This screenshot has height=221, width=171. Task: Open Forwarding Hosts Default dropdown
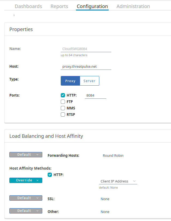[26, 155]
